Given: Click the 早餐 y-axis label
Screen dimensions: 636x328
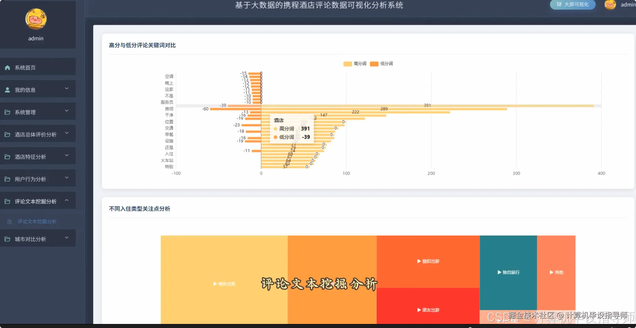Looking at the screenshot, I should (169, 134).
